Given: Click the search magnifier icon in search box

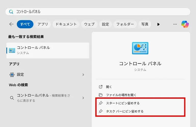Looking at the screenshot, I should click(x=11, y=12).
